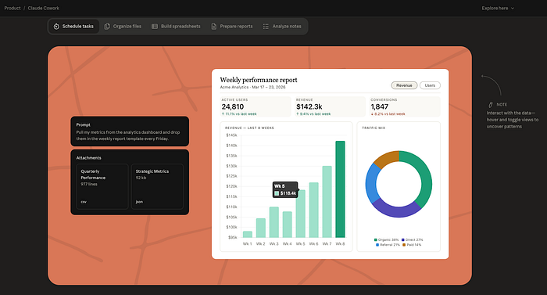Click the Wk 1 revenue bar

248,234
